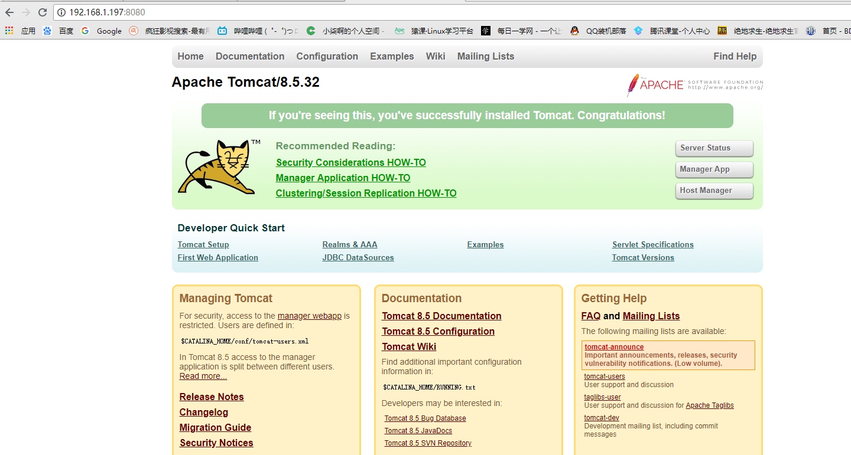This screenshot has width=851, height=455.
Task: Open the Release Notes link
Action: (x=211, y=397)
